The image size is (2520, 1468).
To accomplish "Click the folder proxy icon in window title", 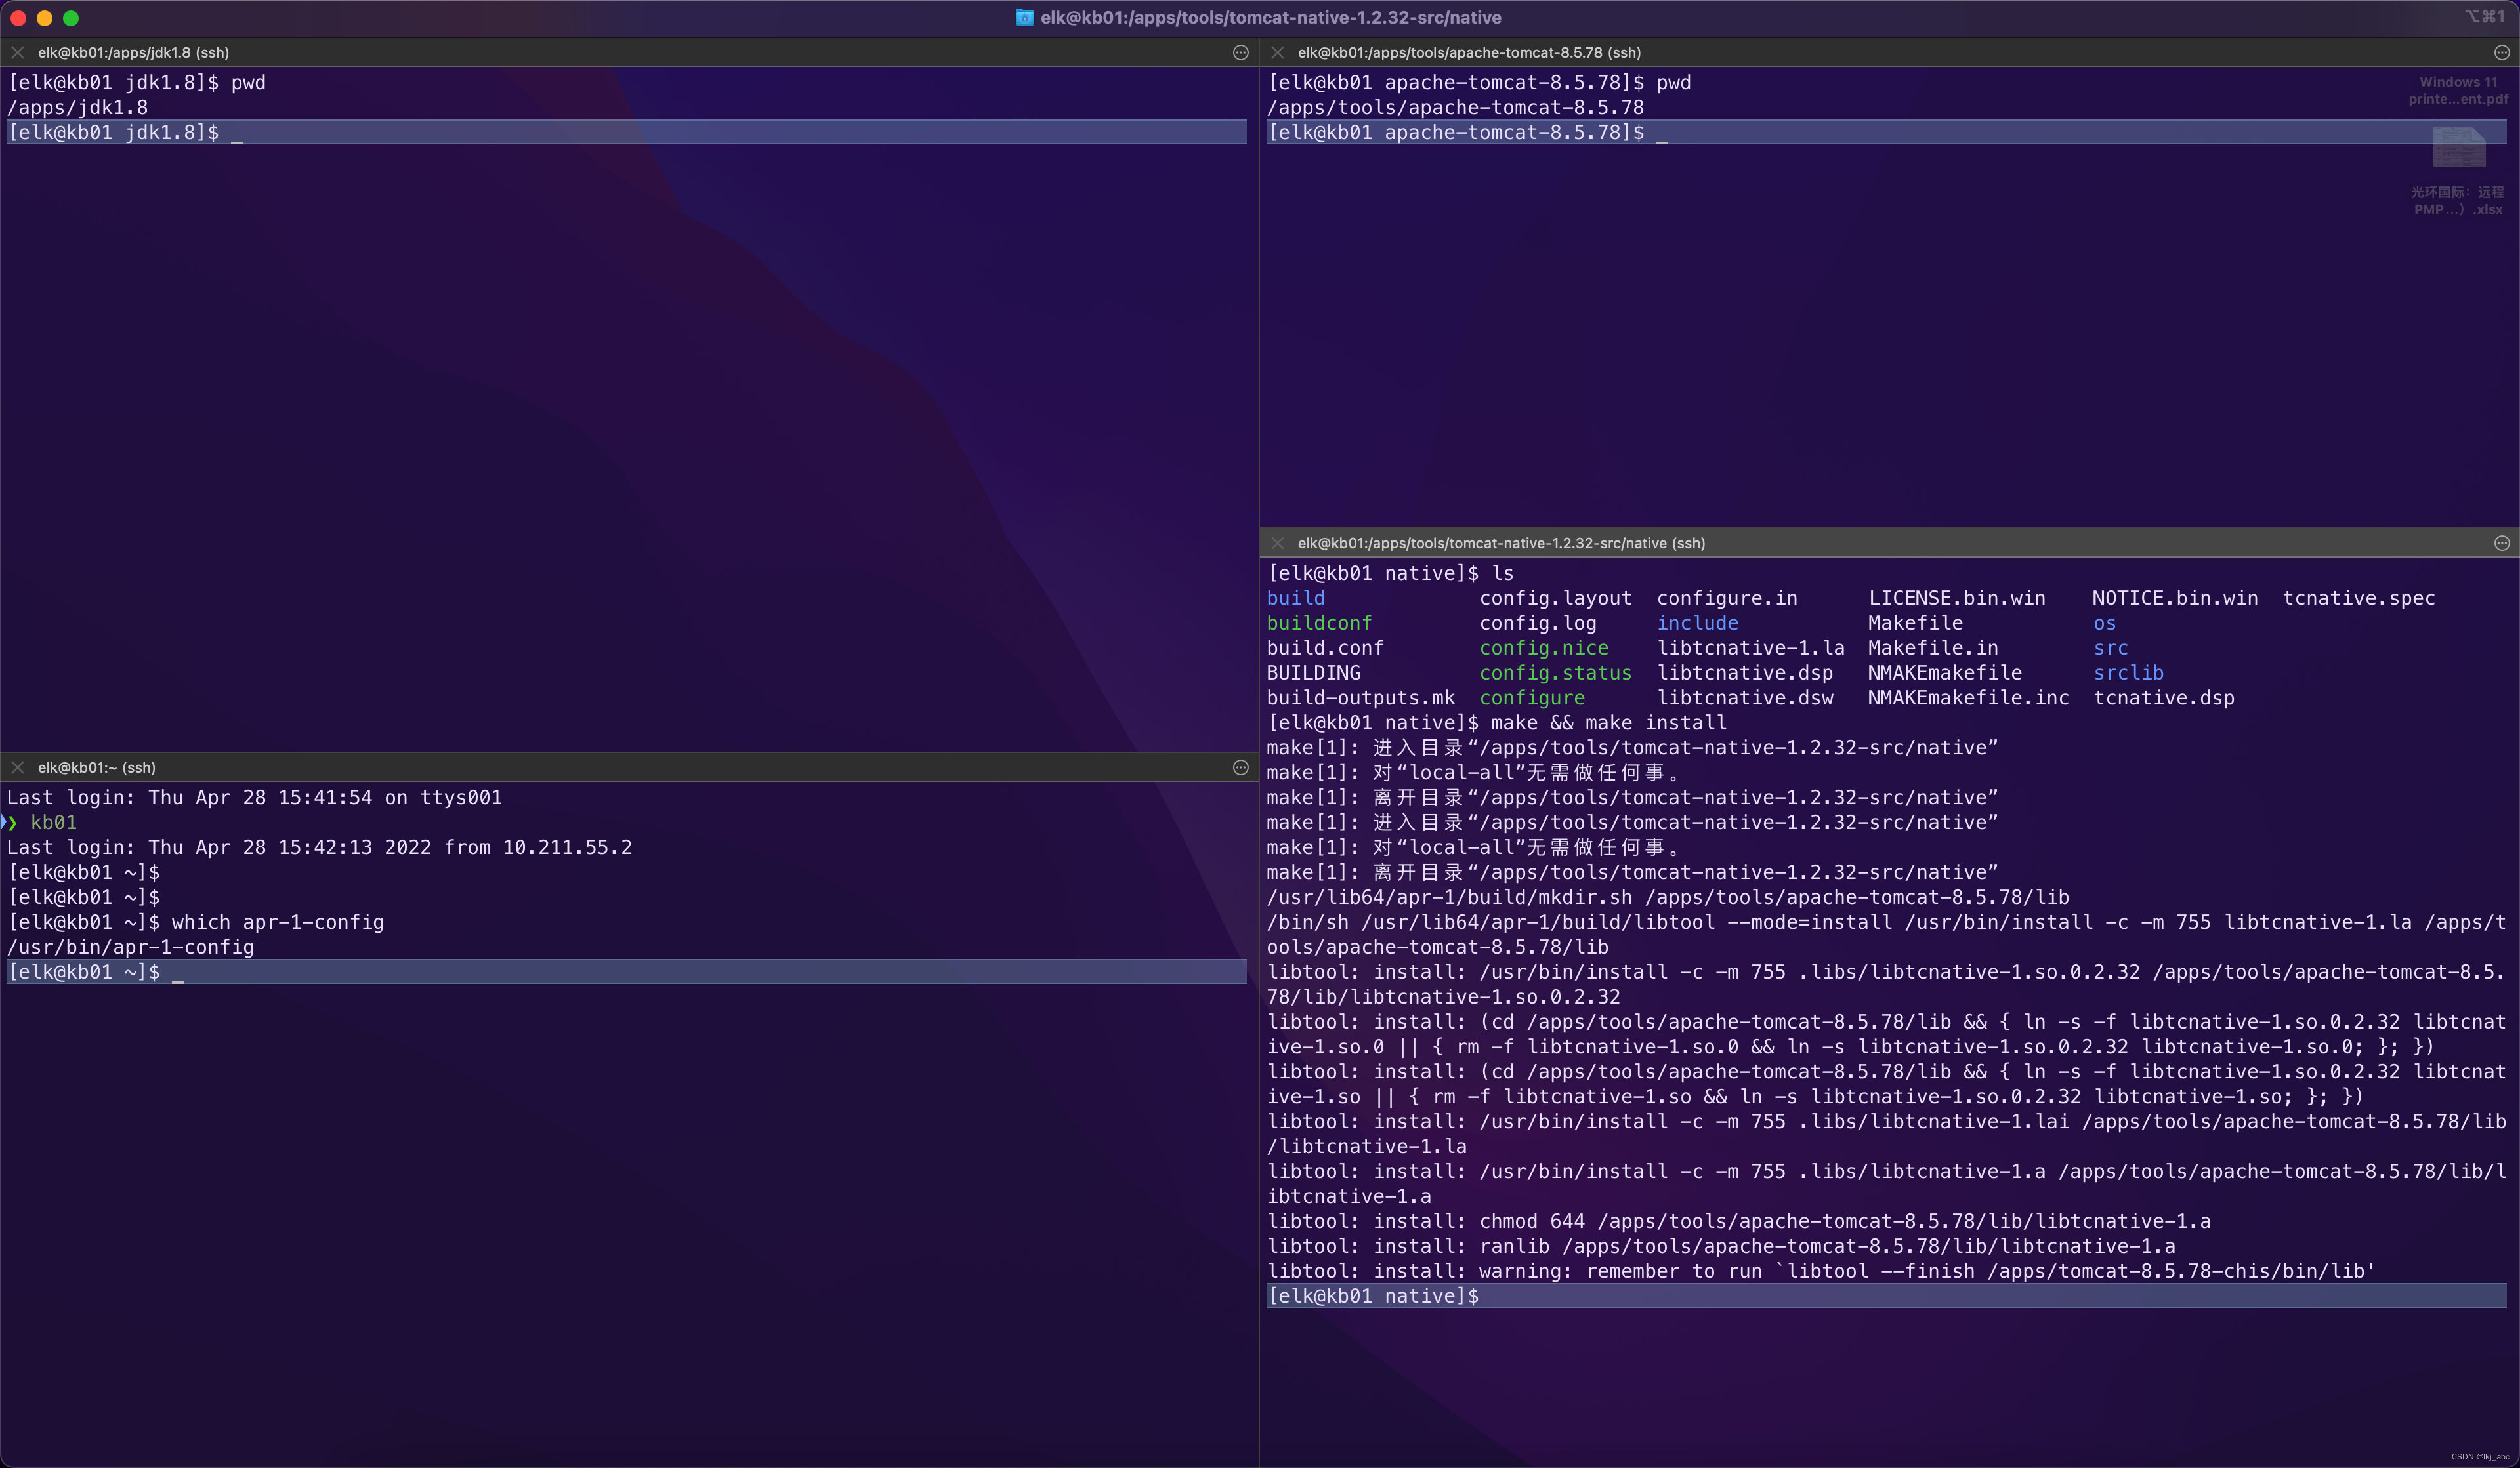I will 1024,17.
